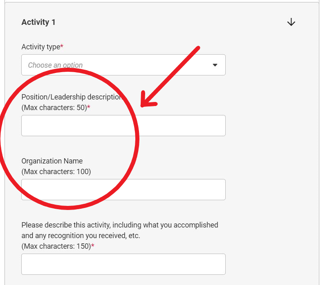Open the Activity type dropdown
Image resolution: width=323 pixels, height=285 pixels.
[x=123, y=65]
